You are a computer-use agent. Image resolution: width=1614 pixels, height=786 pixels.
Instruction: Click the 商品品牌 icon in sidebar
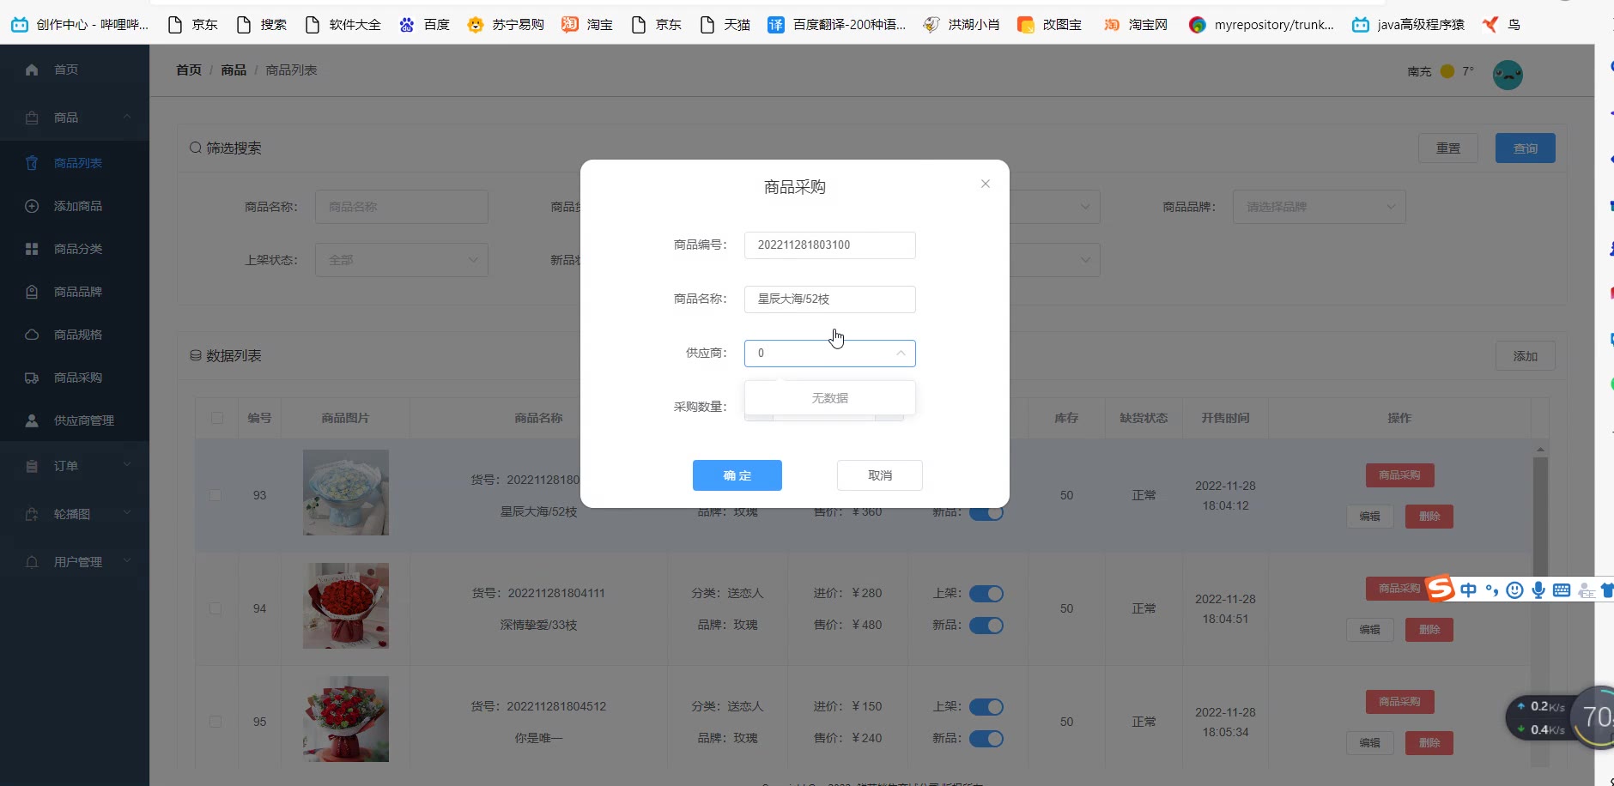pyautogui.click(x=32, y=292)
